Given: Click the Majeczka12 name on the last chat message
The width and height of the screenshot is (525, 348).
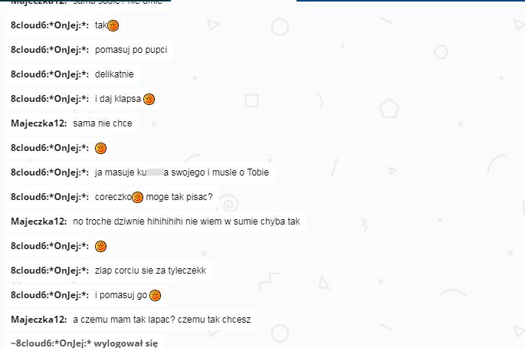Looking at the screenshot, I should pos(39,320).
